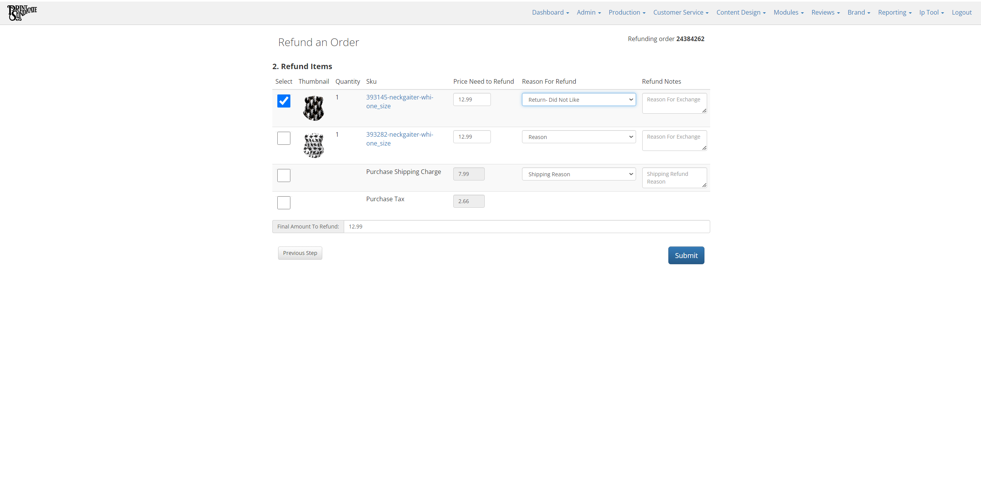
Task: Click the black neck gaiter thumbnail
Action: tap(313, 108)
